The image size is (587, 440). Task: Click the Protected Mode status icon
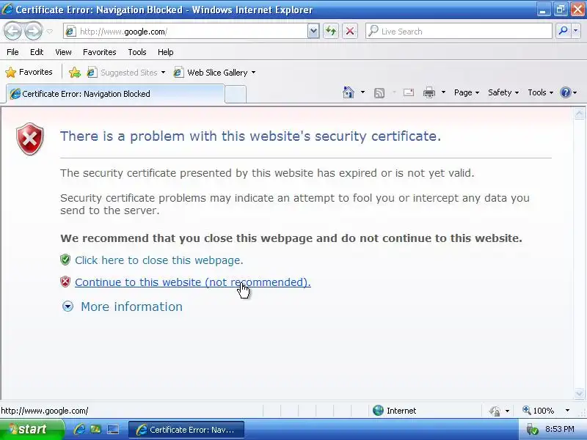(x=495, y=411)
